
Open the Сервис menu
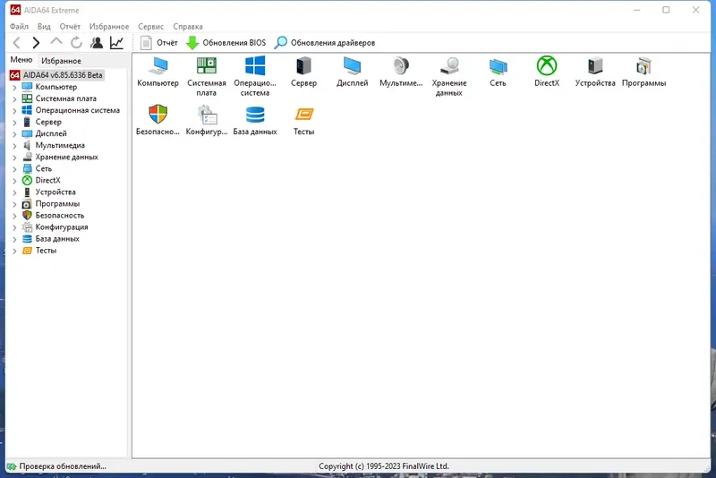(x=150, y=27)
